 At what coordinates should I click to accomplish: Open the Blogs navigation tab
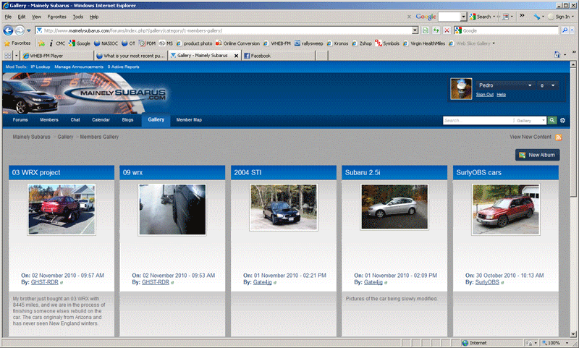coord(127,120)
